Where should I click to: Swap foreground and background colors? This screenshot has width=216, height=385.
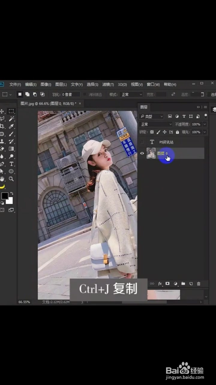[x=12, y=193]
